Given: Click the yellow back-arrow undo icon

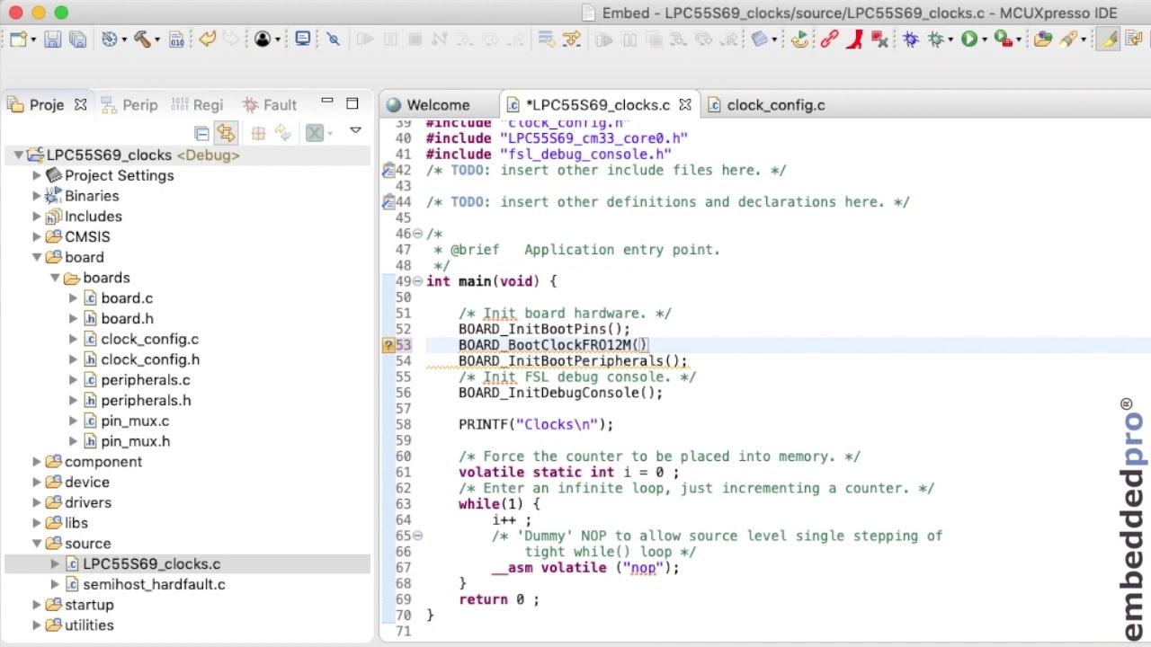Looking at the screenshot, I should click(208, 39).
